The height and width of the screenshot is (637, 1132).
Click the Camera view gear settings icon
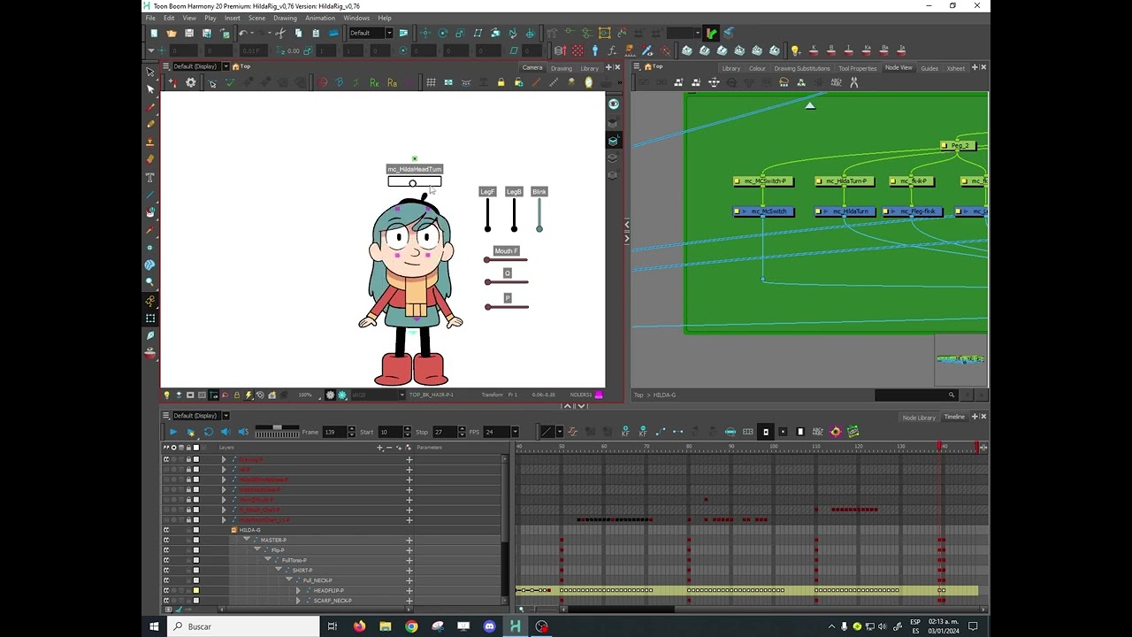(190, 82)
